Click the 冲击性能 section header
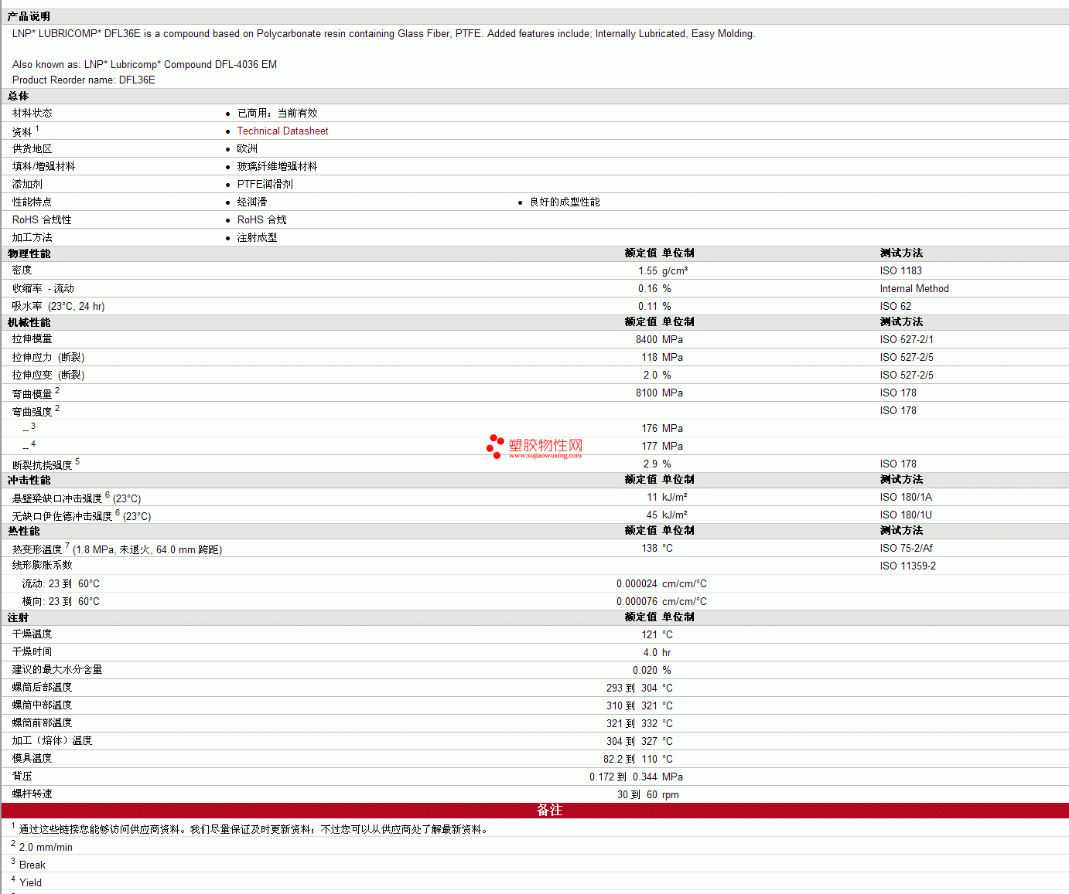 (29, 480)
